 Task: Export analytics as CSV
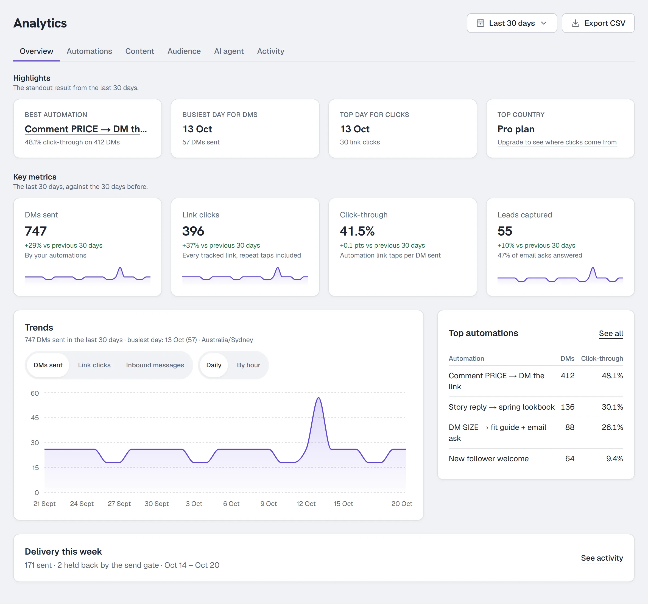click(x=598, y=23)
